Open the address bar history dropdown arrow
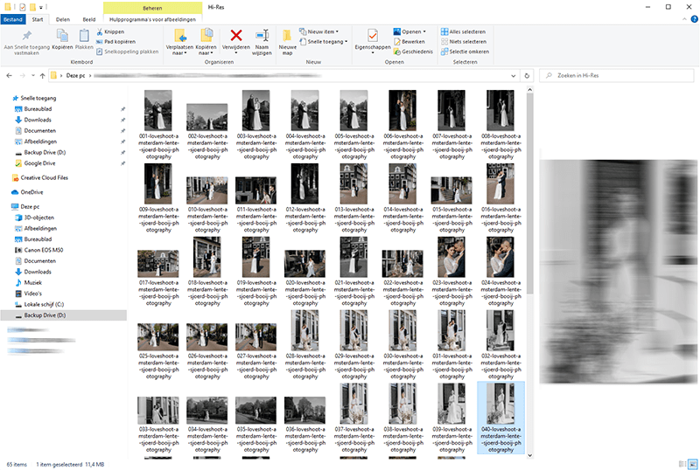This screenshot has width=700, height=470. pos(514,76)
